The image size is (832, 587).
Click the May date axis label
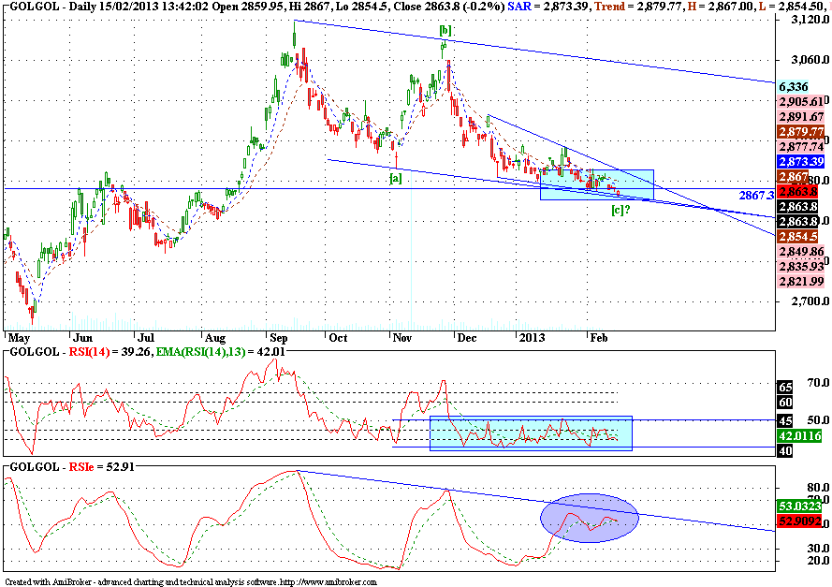click(x=19, y=338)
